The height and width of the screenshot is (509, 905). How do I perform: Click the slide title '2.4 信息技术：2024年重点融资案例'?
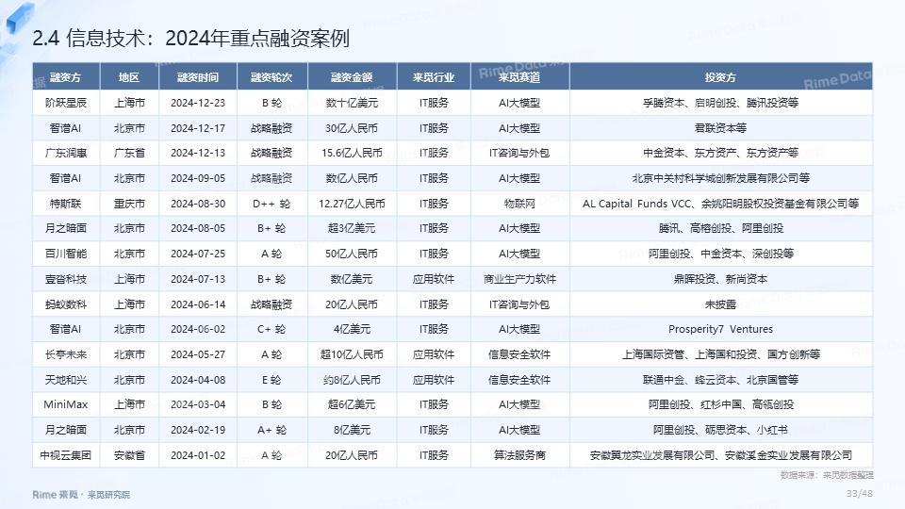click(x=190, y=38)
